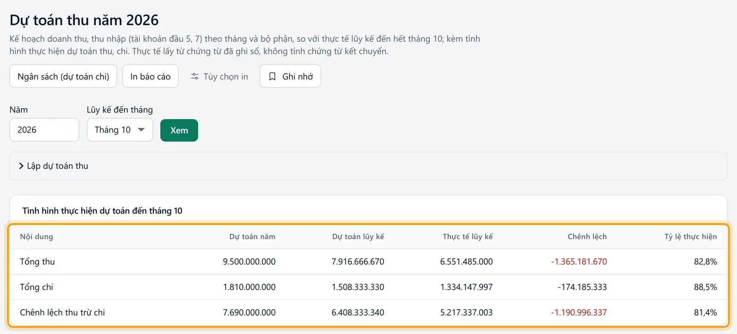
Task: Click the value 1.810.000.000 in Tổng chi row
Action: tap(249, 287)
